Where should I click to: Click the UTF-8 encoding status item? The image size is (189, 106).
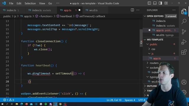click(x=142, y=100)
